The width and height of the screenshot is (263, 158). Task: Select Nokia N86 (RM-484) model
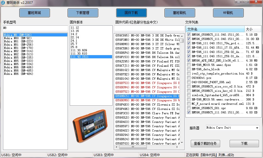[x=35, y=74]
